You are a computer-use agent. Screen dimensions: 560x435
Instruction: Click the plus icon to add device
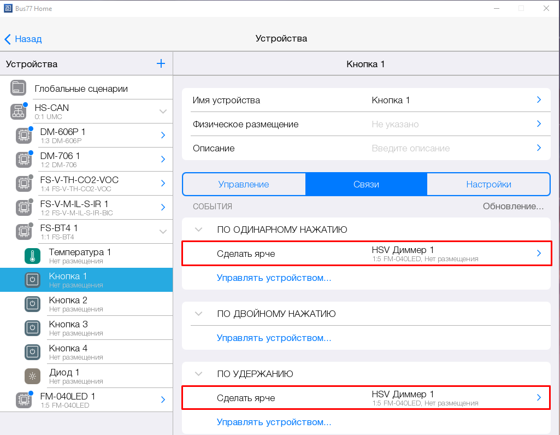(161, 64)
